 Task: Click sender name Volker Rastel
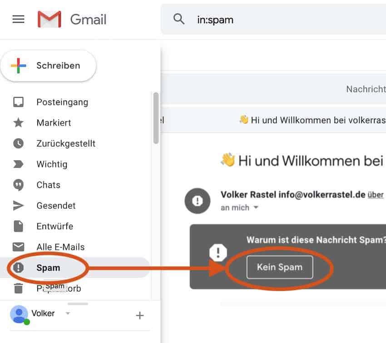click(x=249, y=195)
